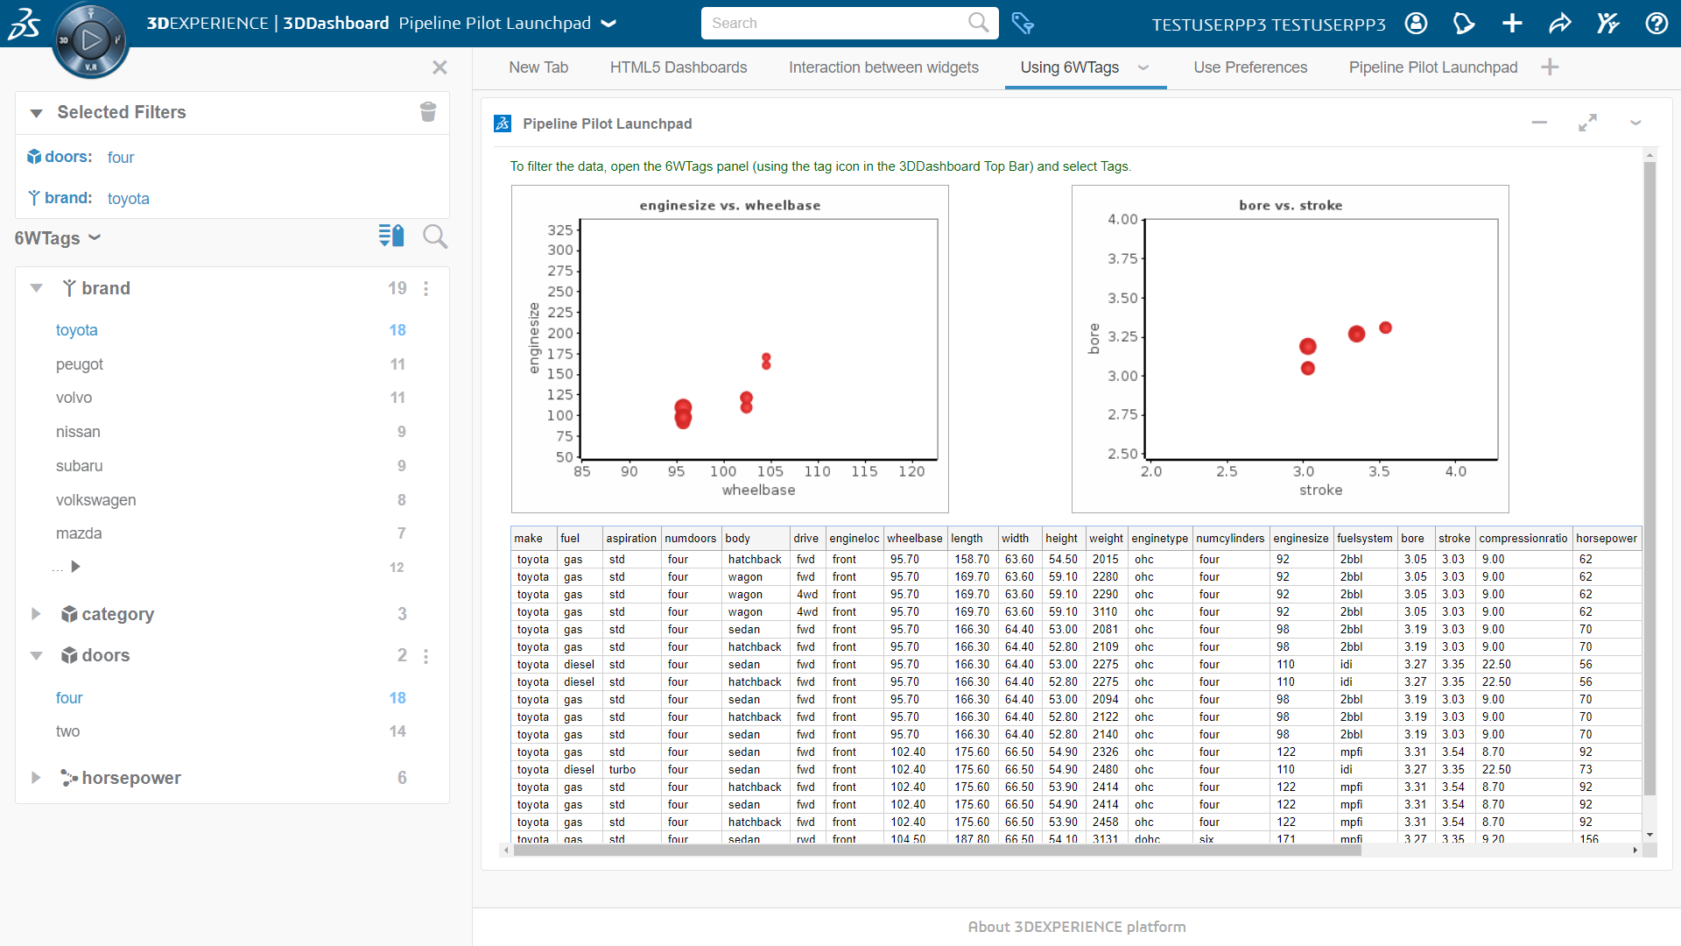This screenshot has height=946, width=1681.
Task: Select the Using 6WTags tab
Action: click(x=1069, y=67)
